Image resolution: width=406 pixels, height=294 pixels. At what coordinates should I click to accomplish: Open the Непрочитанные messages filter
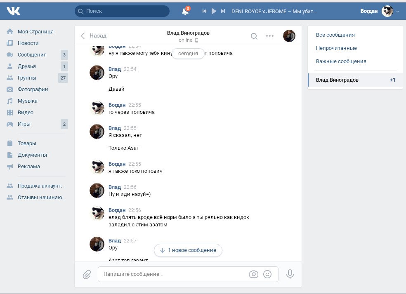[x=336, y=48]
